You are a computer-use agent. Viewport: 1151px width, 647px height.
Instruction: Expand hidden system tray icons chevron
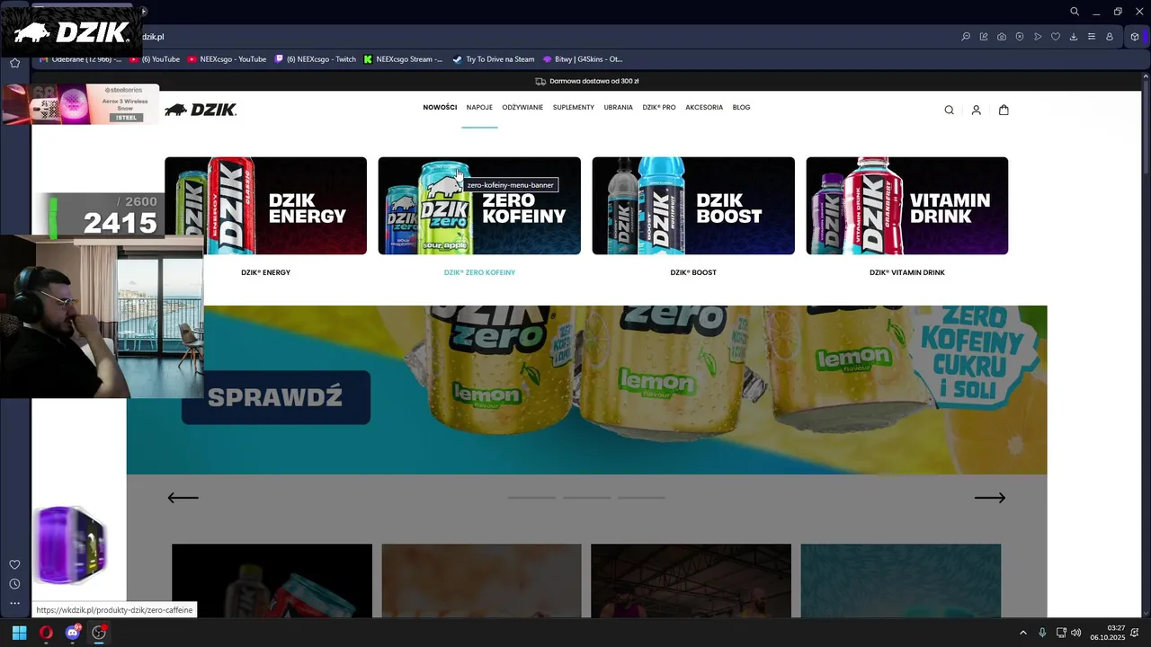pyautogui.click(x=1022, y=633)
